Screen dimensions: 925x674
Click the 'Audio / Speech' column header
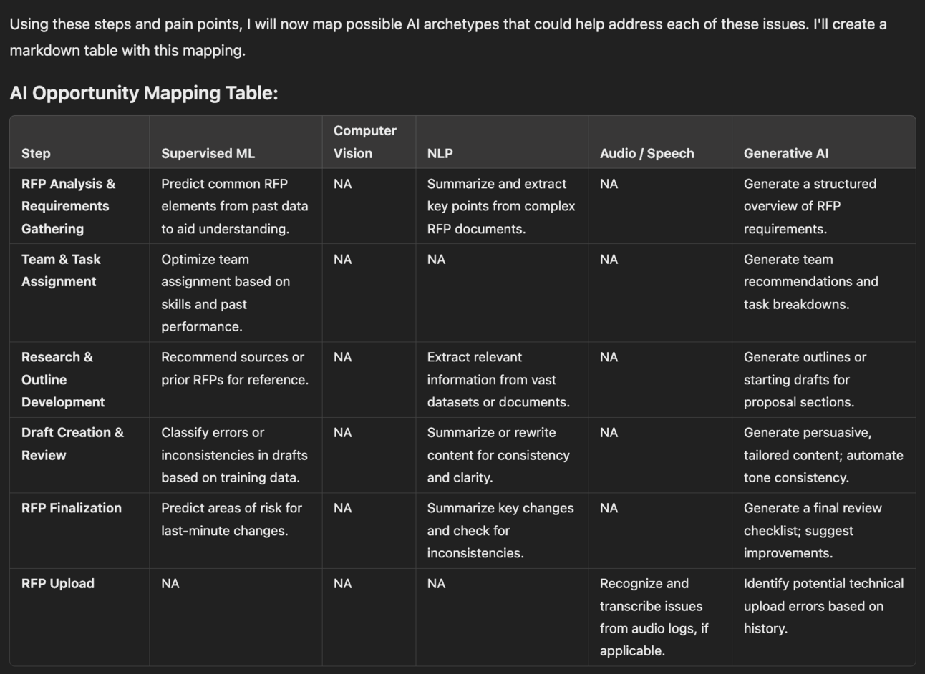(x=646, y=153)
